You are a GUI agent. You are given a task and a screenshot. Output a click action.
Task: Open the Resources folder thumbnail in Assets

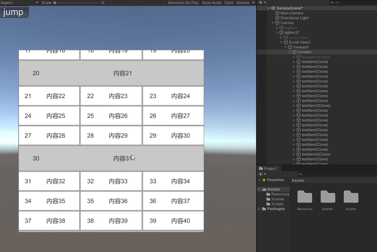coord(305,197)
